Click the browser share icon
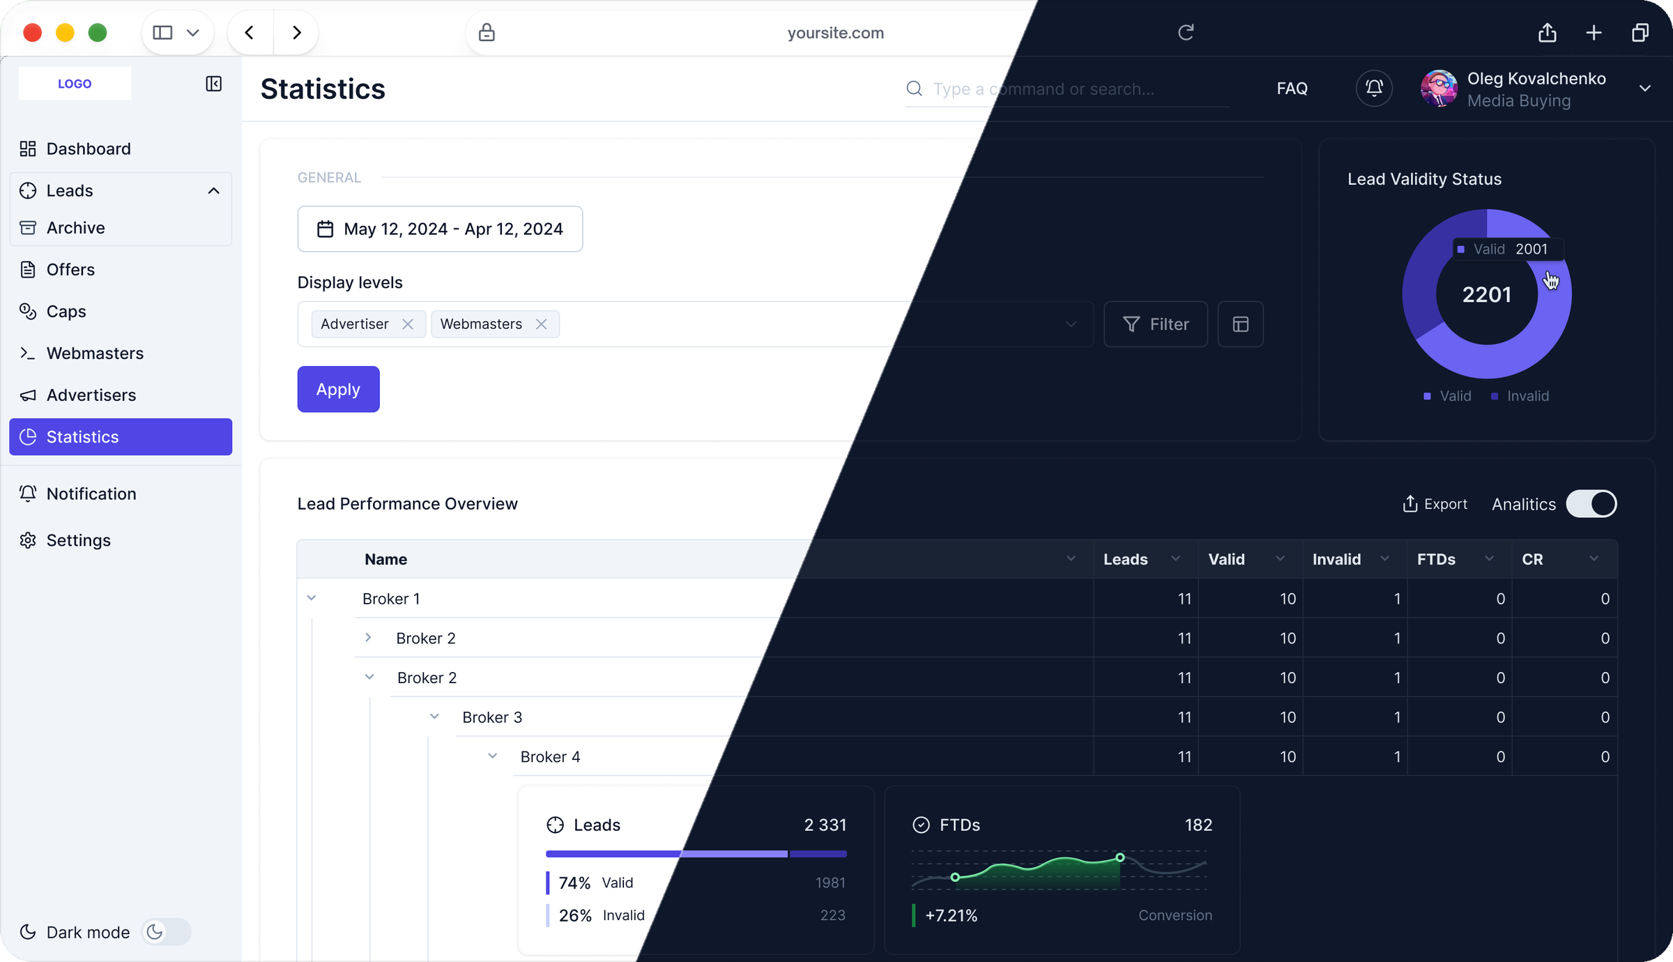This screenshot has height=962, width=1673. [1547, 33]
